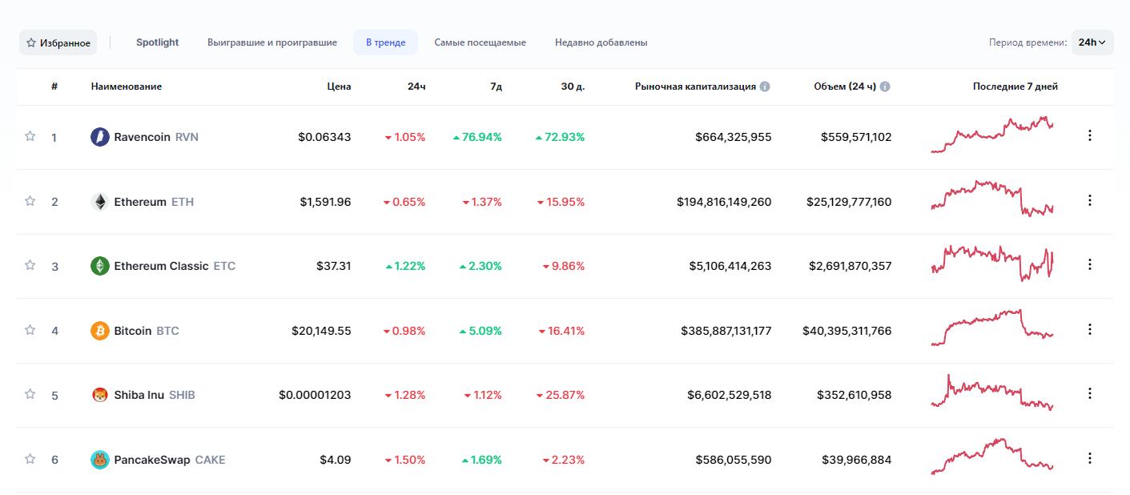Click the Ethereum diamond logo
Image resolution: width=1130 pixels, height=495 pixels.
[100, 202]
